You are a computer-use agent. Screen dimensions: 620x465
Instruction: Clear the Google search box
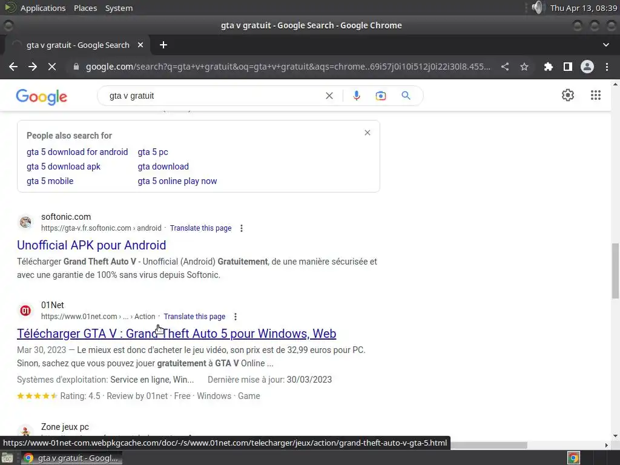point(329,96)
